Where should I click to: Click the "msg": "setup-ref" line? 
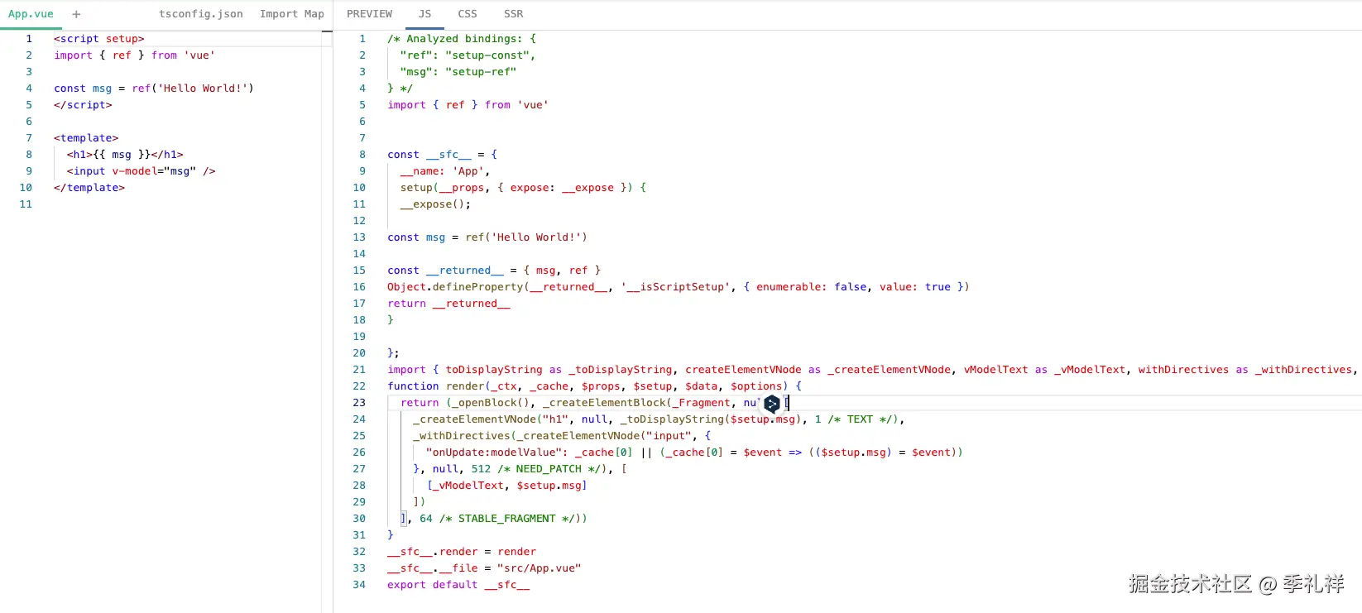tap(458, 72)
